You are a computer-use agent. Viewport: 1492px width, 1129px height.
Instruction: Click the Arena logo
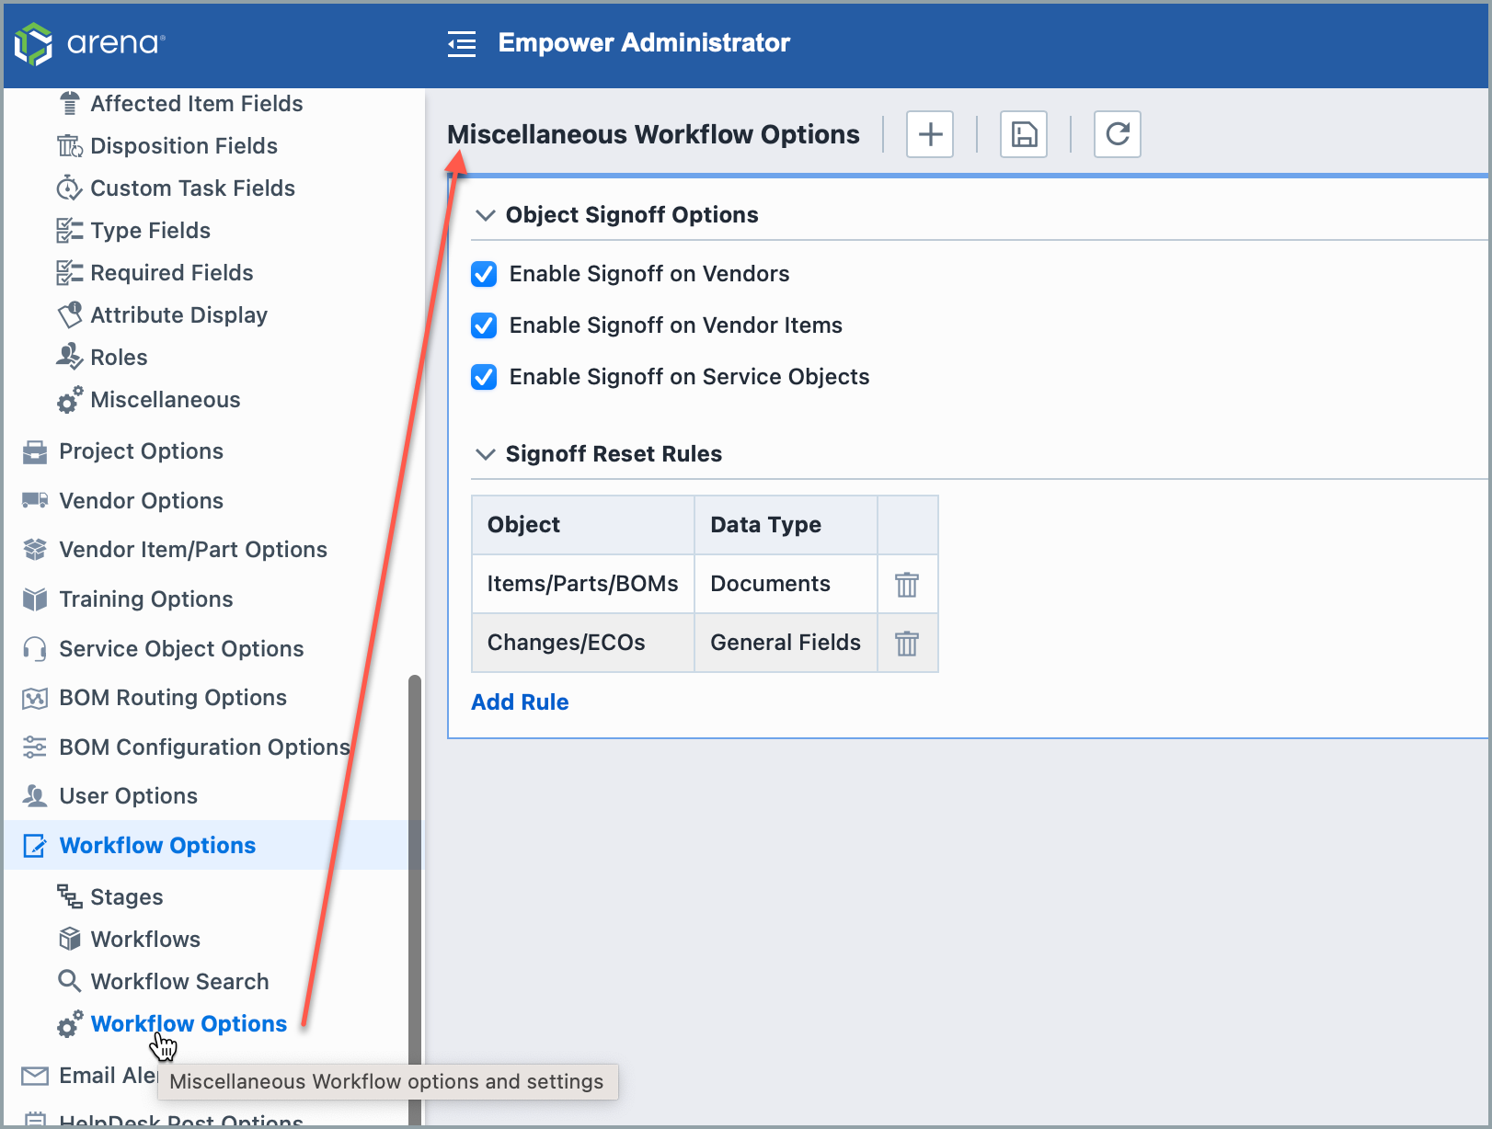point(88,42)
